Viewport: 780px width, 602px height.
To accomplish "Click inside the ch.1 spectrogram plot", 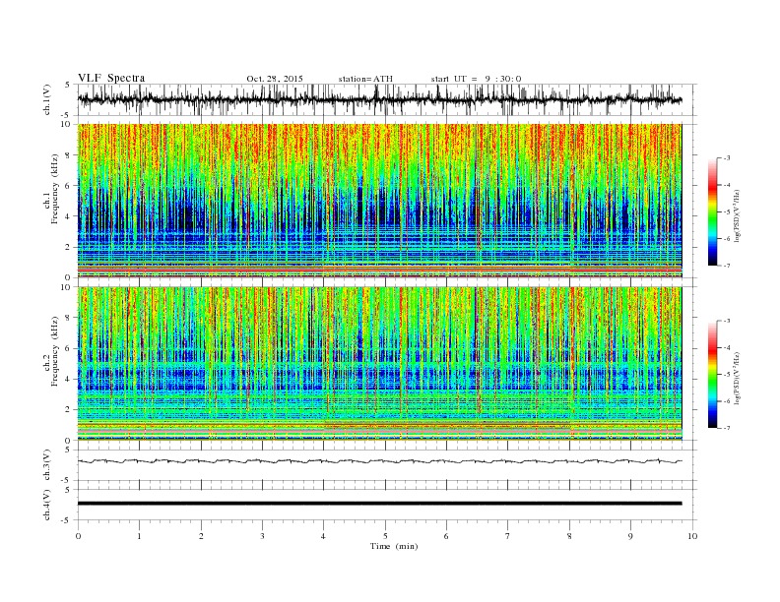I will tap(379, 201).
